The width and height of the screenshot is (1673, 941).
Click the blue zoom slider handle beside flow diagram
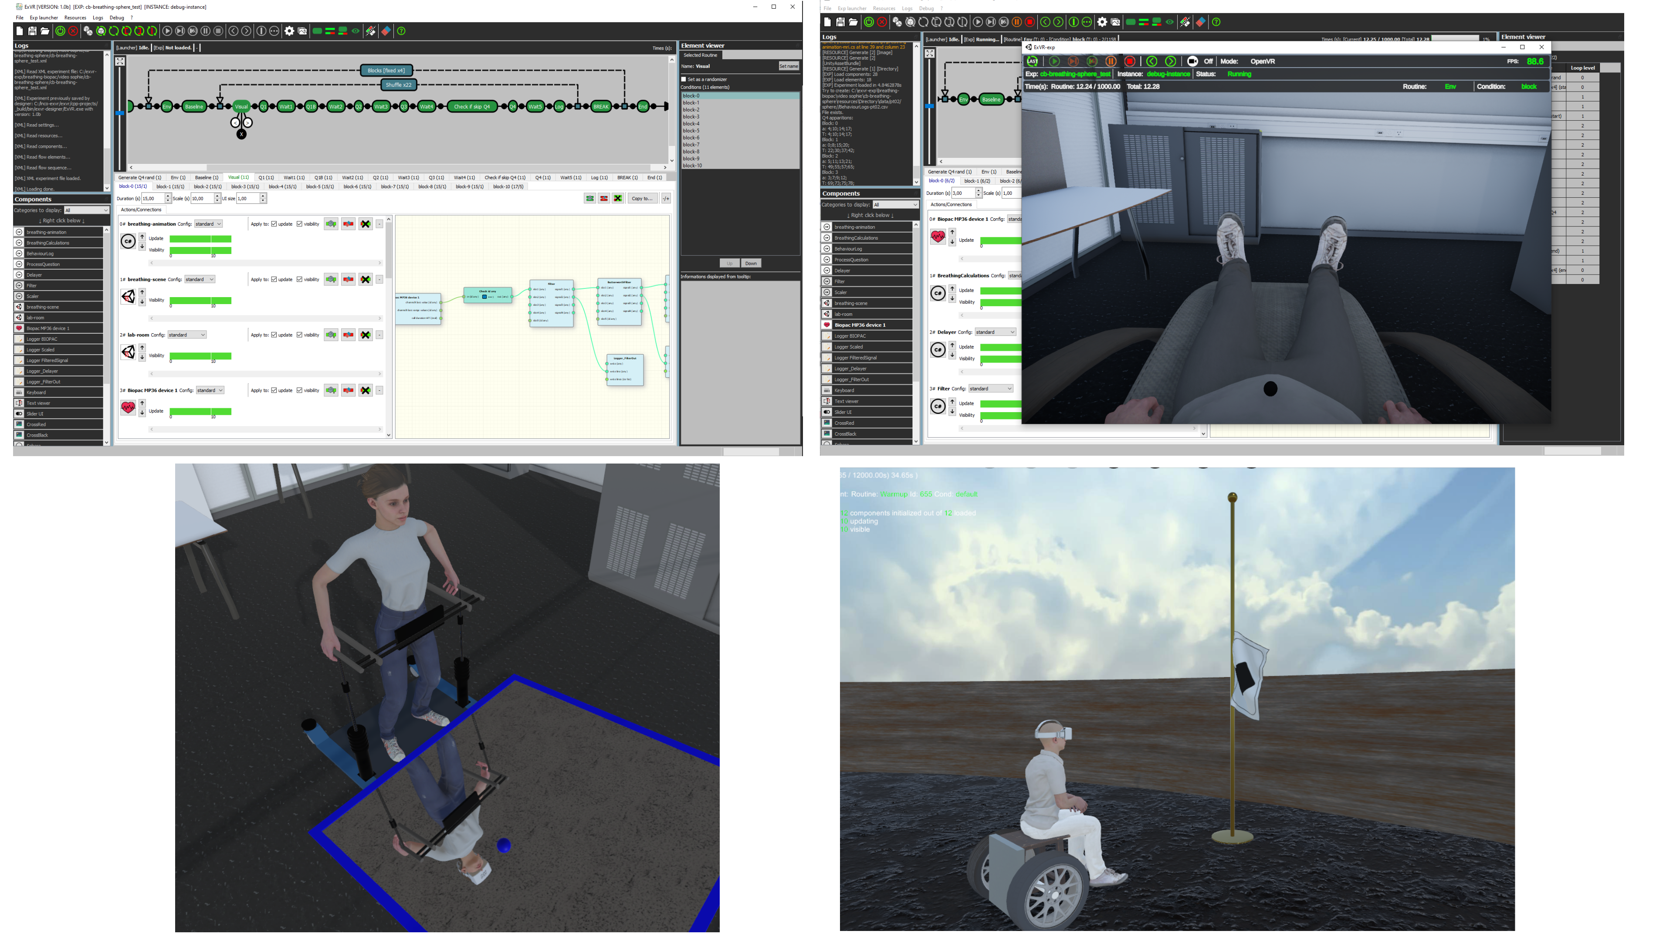120,113
